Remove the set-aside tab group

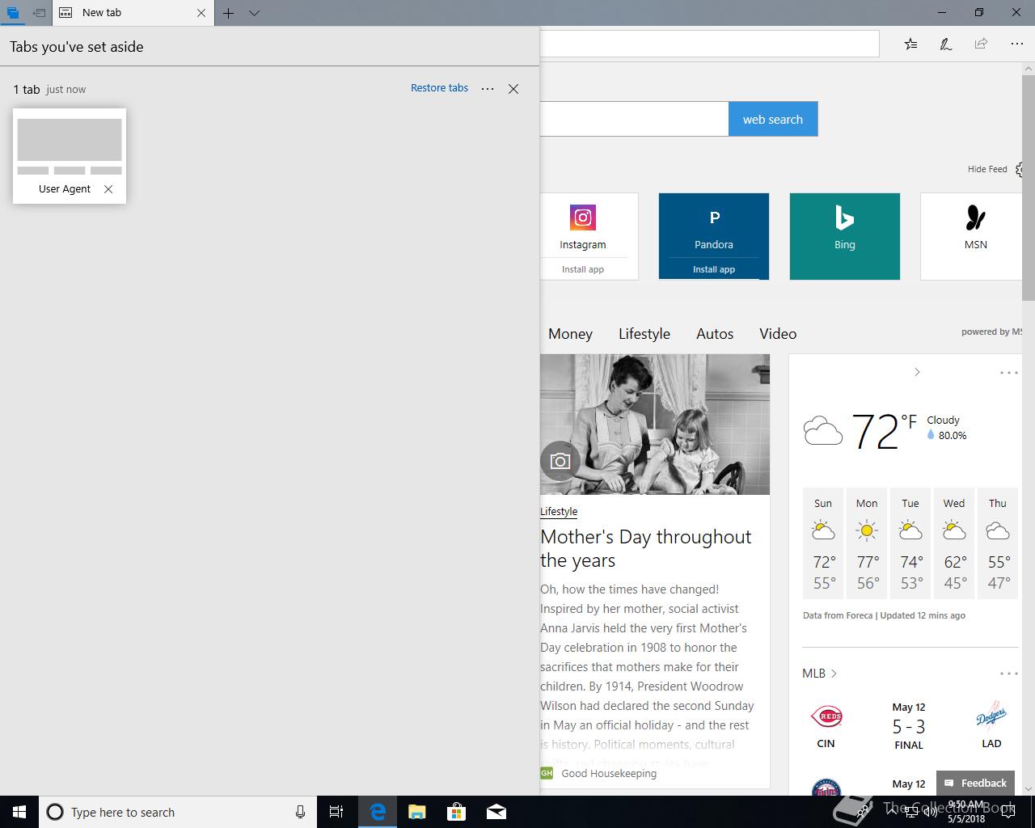(513, 89)
